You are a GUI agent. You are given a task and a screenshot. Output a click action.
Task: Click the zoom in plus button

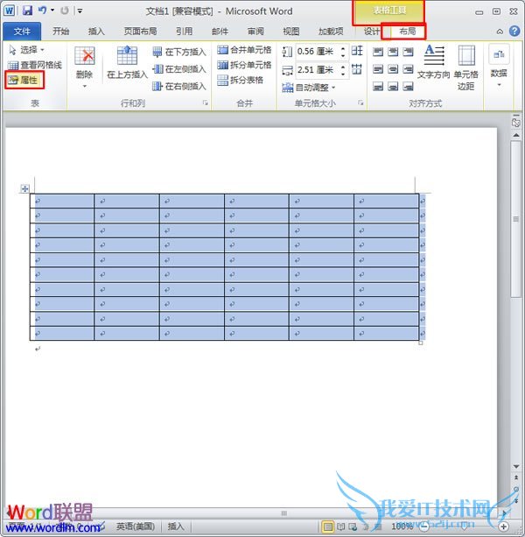(503, 526)
